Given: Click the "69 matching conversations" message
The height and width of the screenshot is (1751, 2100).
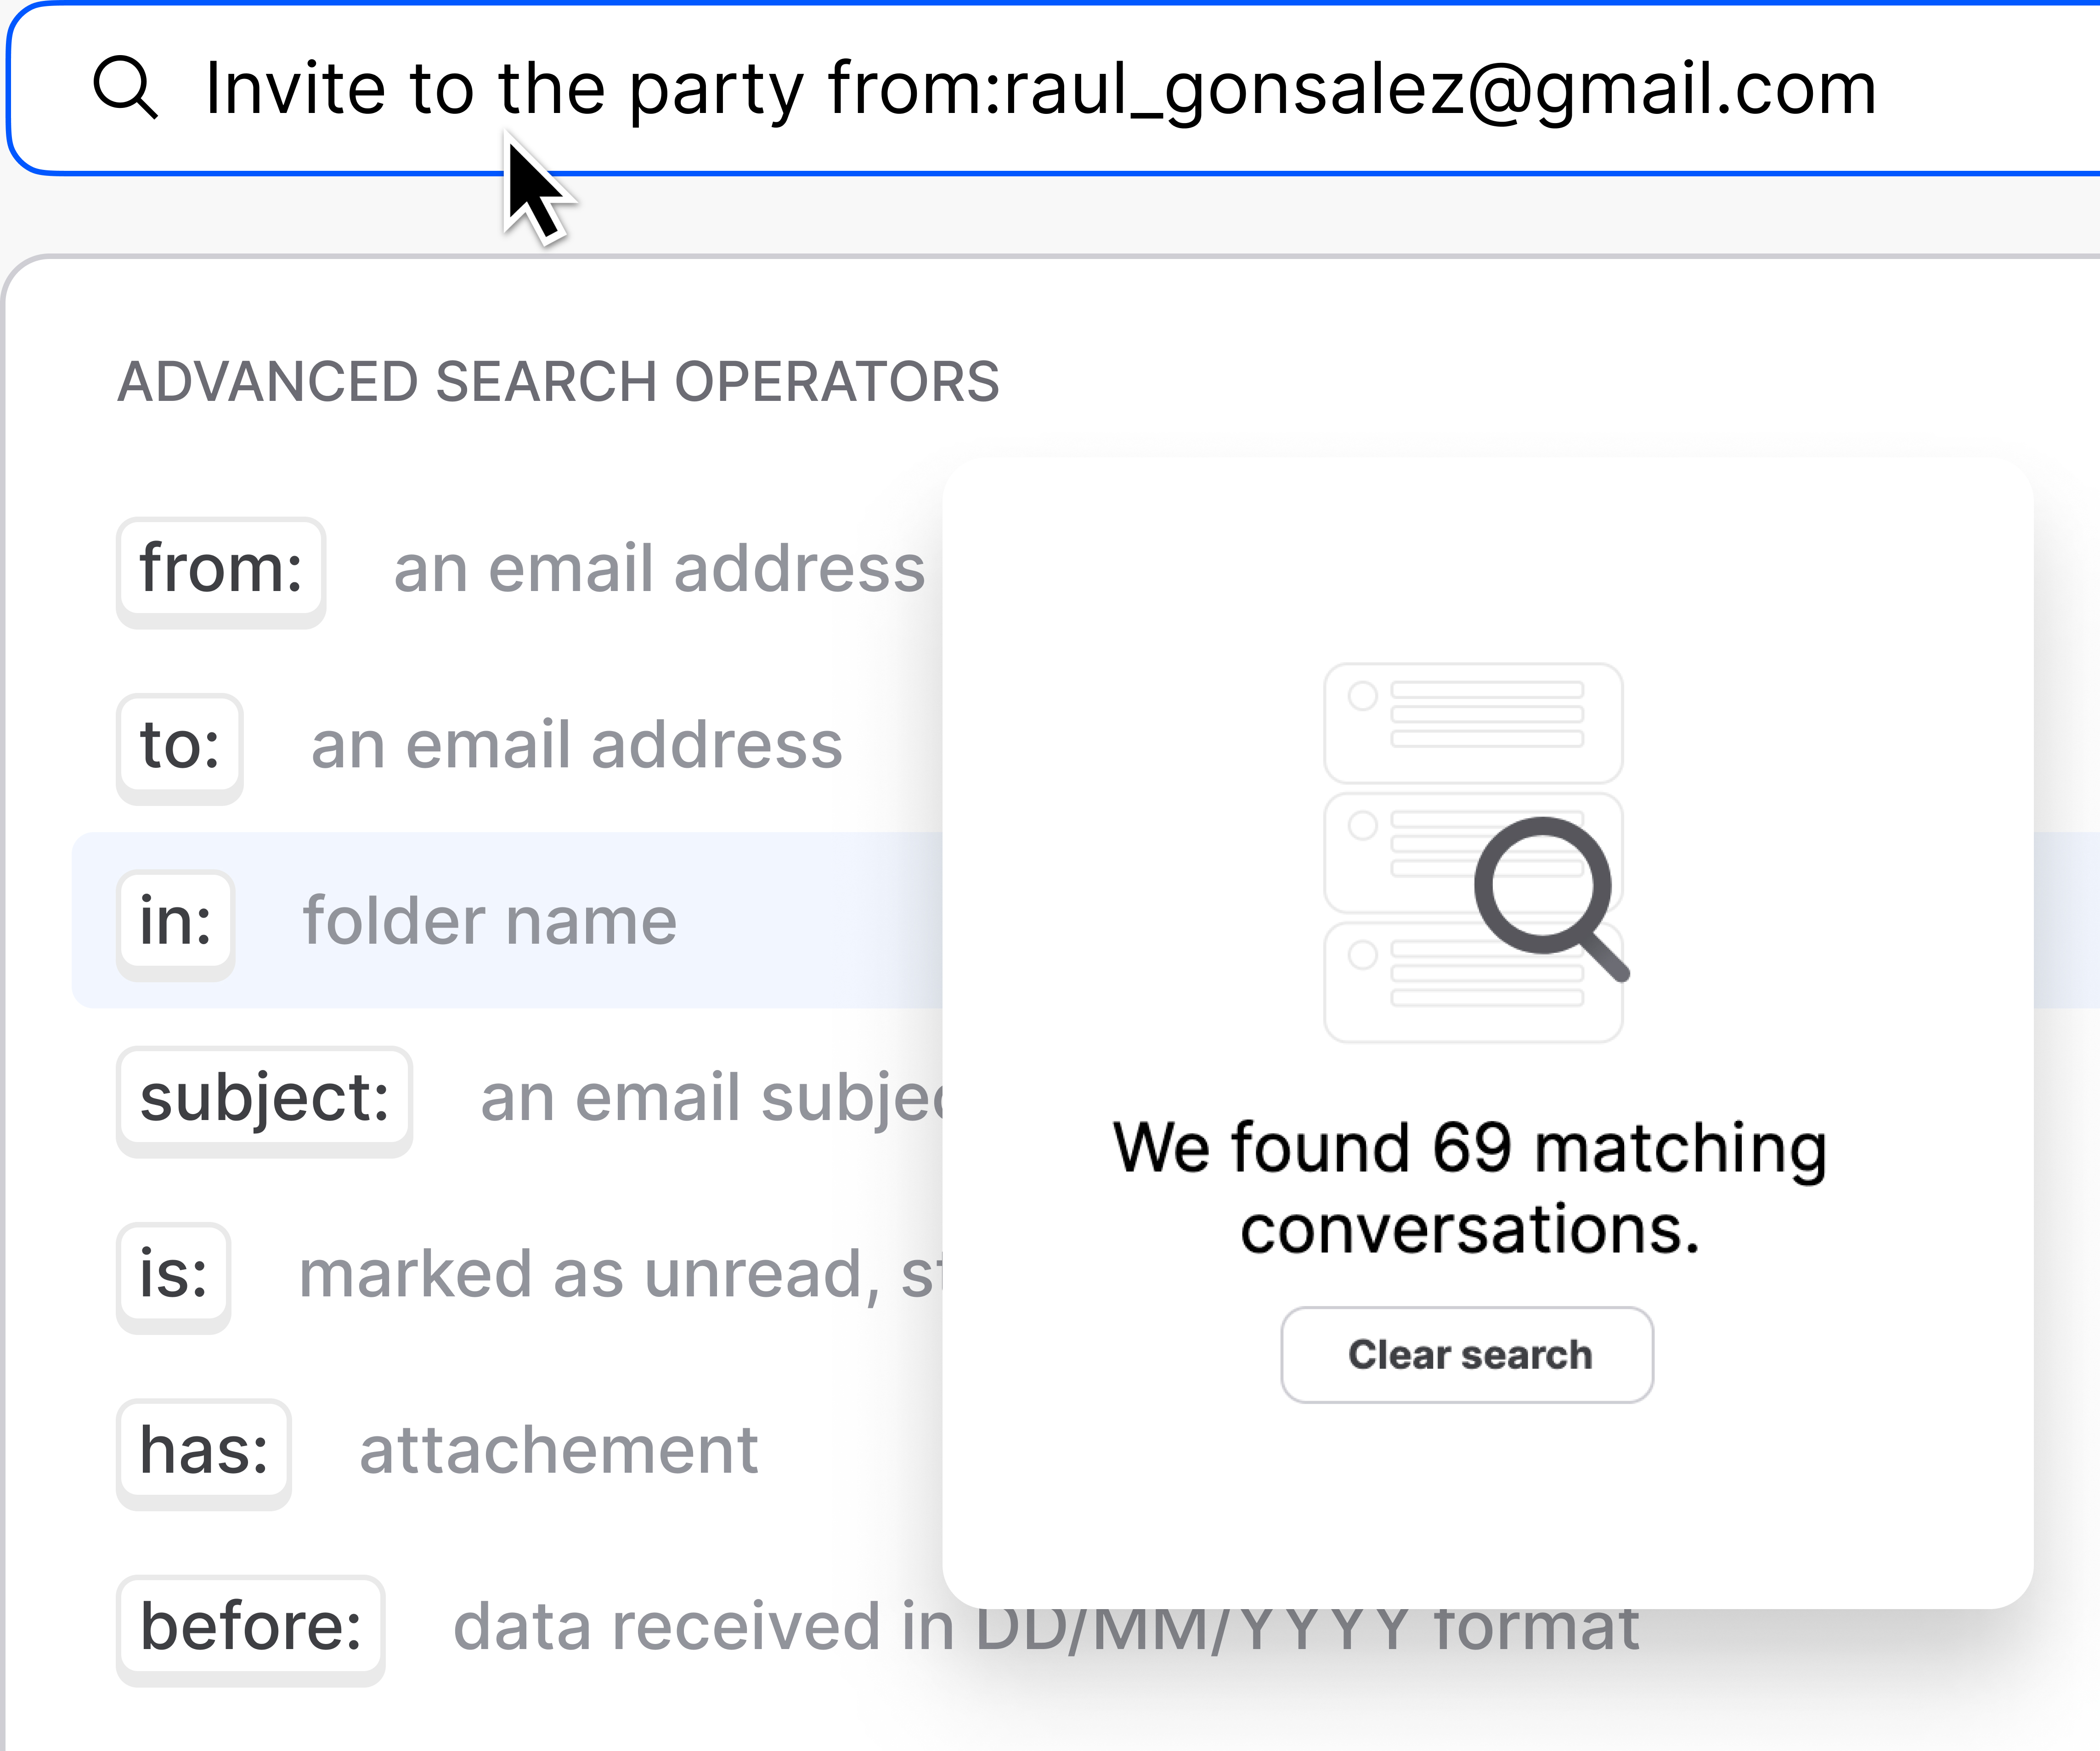Looking at the screenshot, I should pos(1470,1188).
